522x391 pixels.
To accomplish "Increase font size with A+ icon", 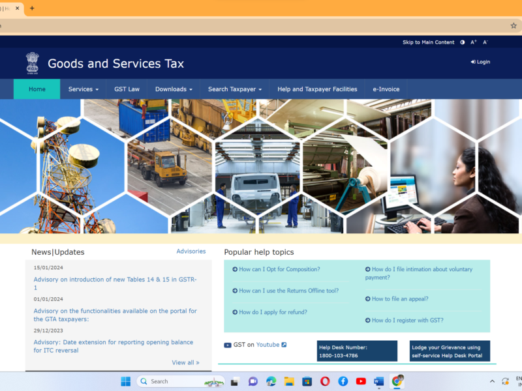I will 474,42.
